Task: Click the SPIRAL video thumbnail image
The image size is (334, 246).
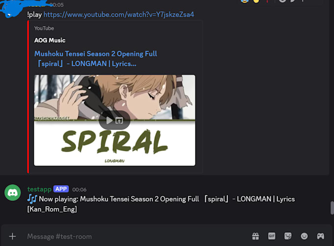Action: click(x=114, y=120)
